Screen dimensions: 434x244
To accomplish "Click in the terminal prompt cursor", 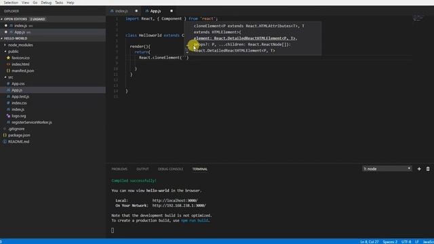I will pos(113,230).
